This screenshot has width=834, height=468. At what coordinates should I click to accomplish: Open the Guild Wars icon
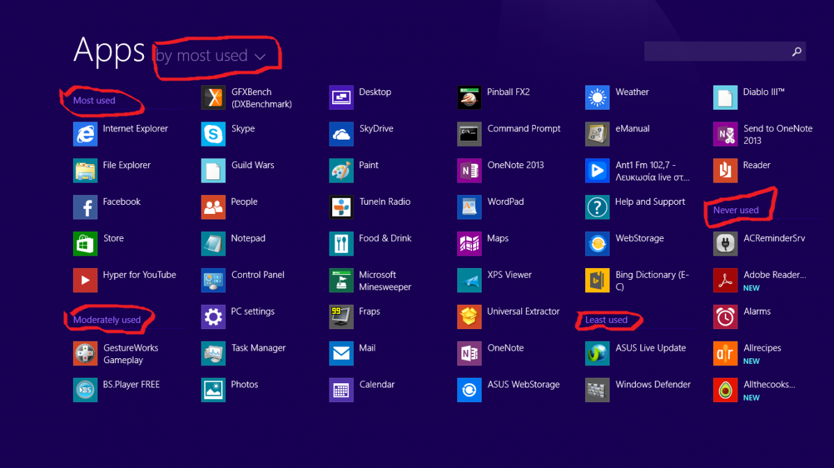(213, 171)
